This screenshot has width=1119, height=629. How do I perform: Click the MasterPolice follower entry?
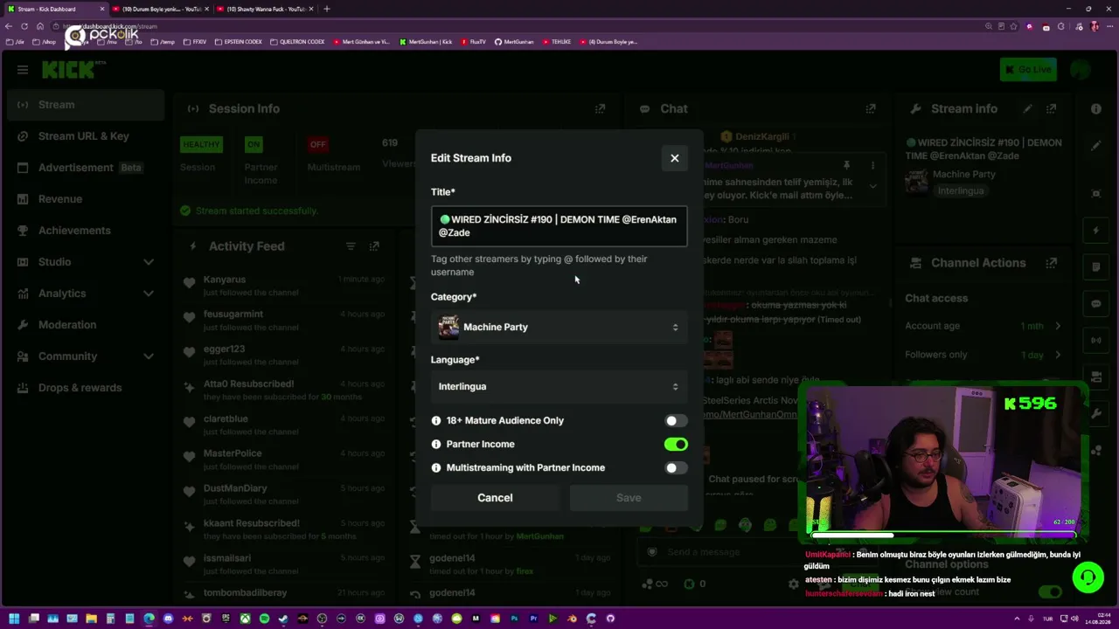click(284, 460)
